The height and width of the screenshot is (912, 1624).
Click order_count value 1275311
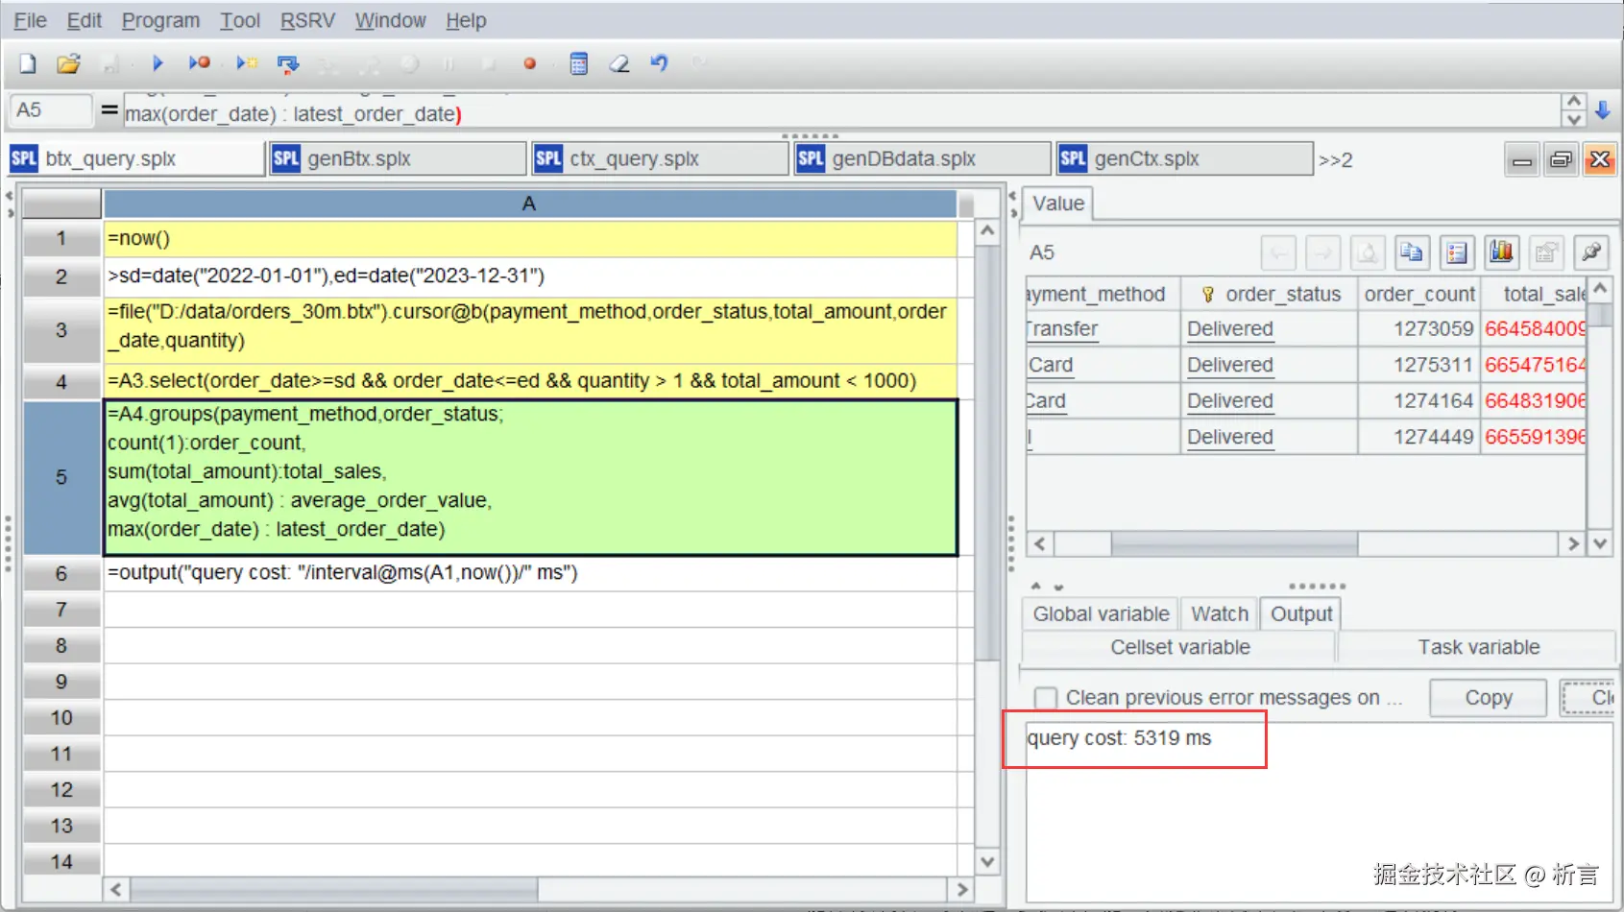point(1433,366)
